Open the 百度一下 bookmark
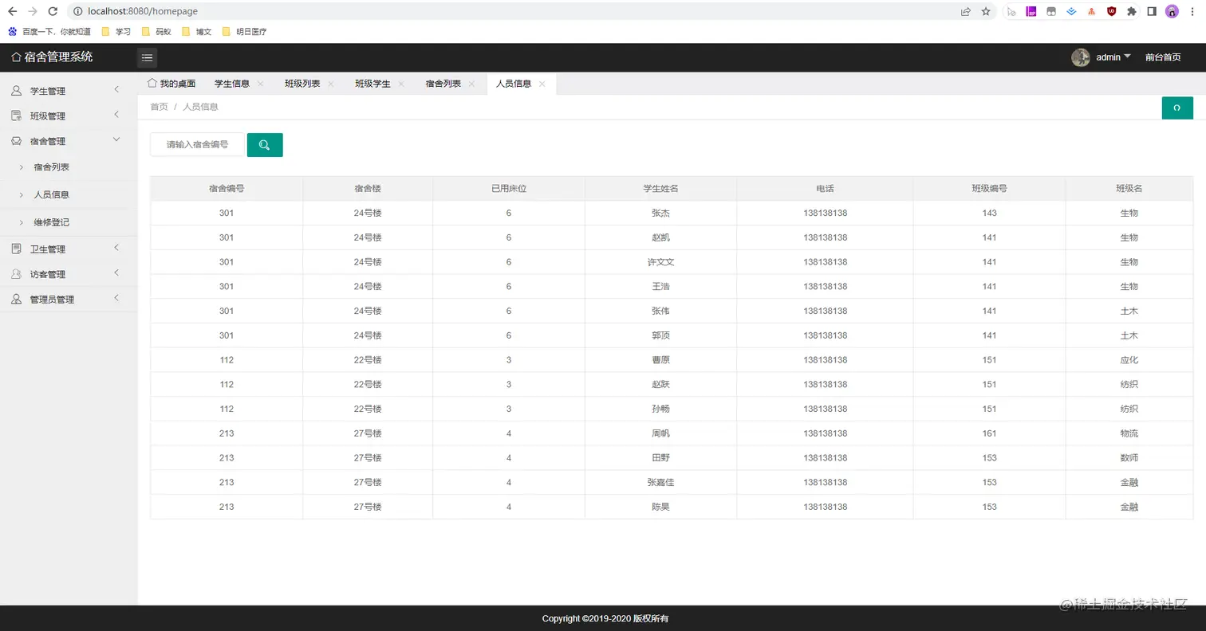 49,32
